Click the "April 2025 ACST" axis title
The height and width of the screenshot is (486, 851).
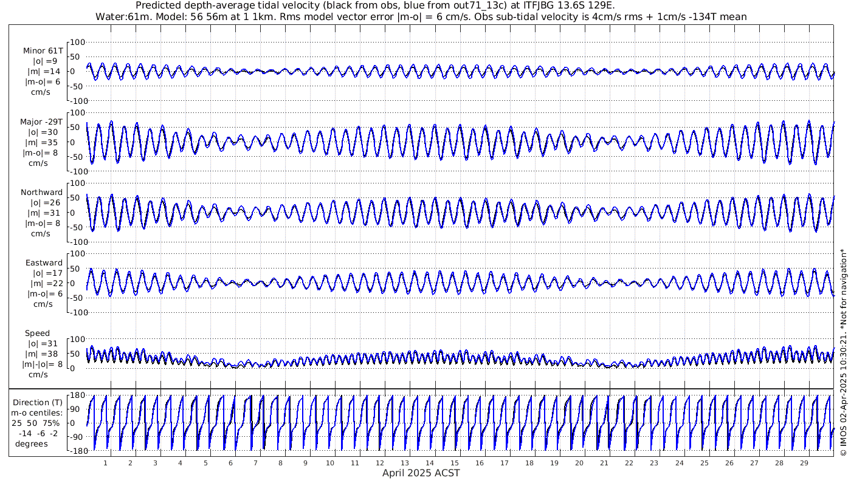tap(421, 473)
